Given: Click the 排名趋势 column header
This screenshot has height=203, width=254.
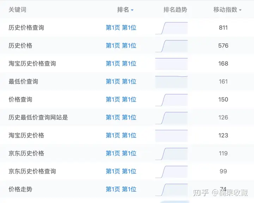Looking at the screenshot, I should [175, 10].
